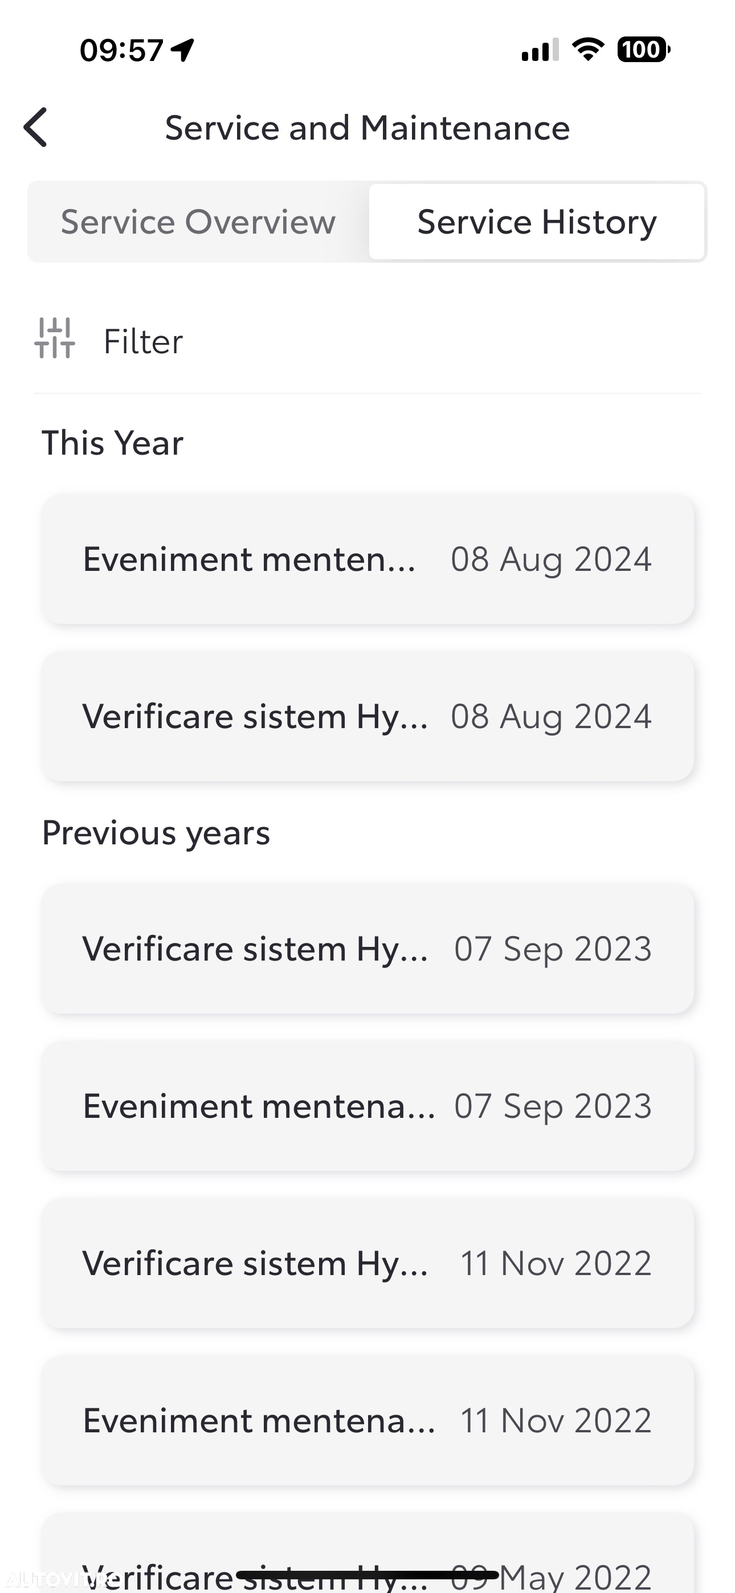Image resolution: width=735 pixels, height=1593 pixels.
Task: Select the Service History tab
Action: [x=536, y=222]
